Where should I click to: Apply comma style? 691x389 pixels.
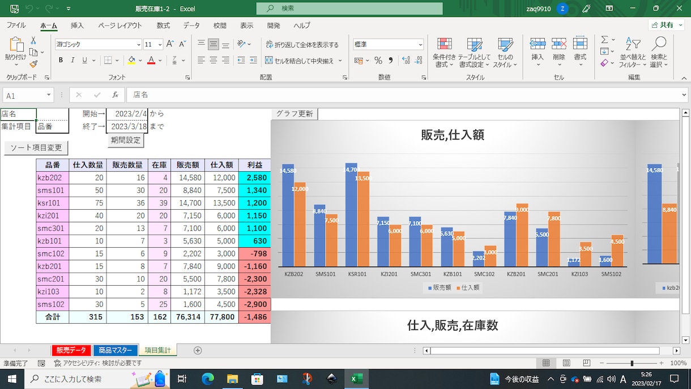point(391,60)
